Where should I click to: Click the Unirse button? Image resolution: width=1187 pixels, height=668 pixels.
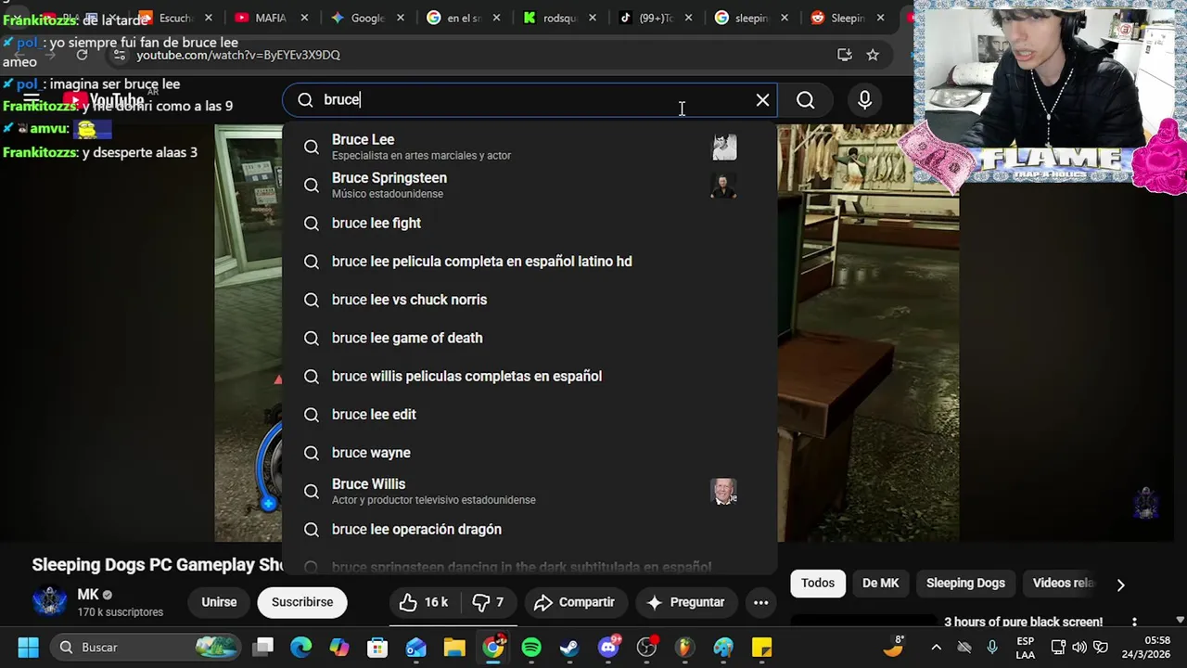(219, 602)
